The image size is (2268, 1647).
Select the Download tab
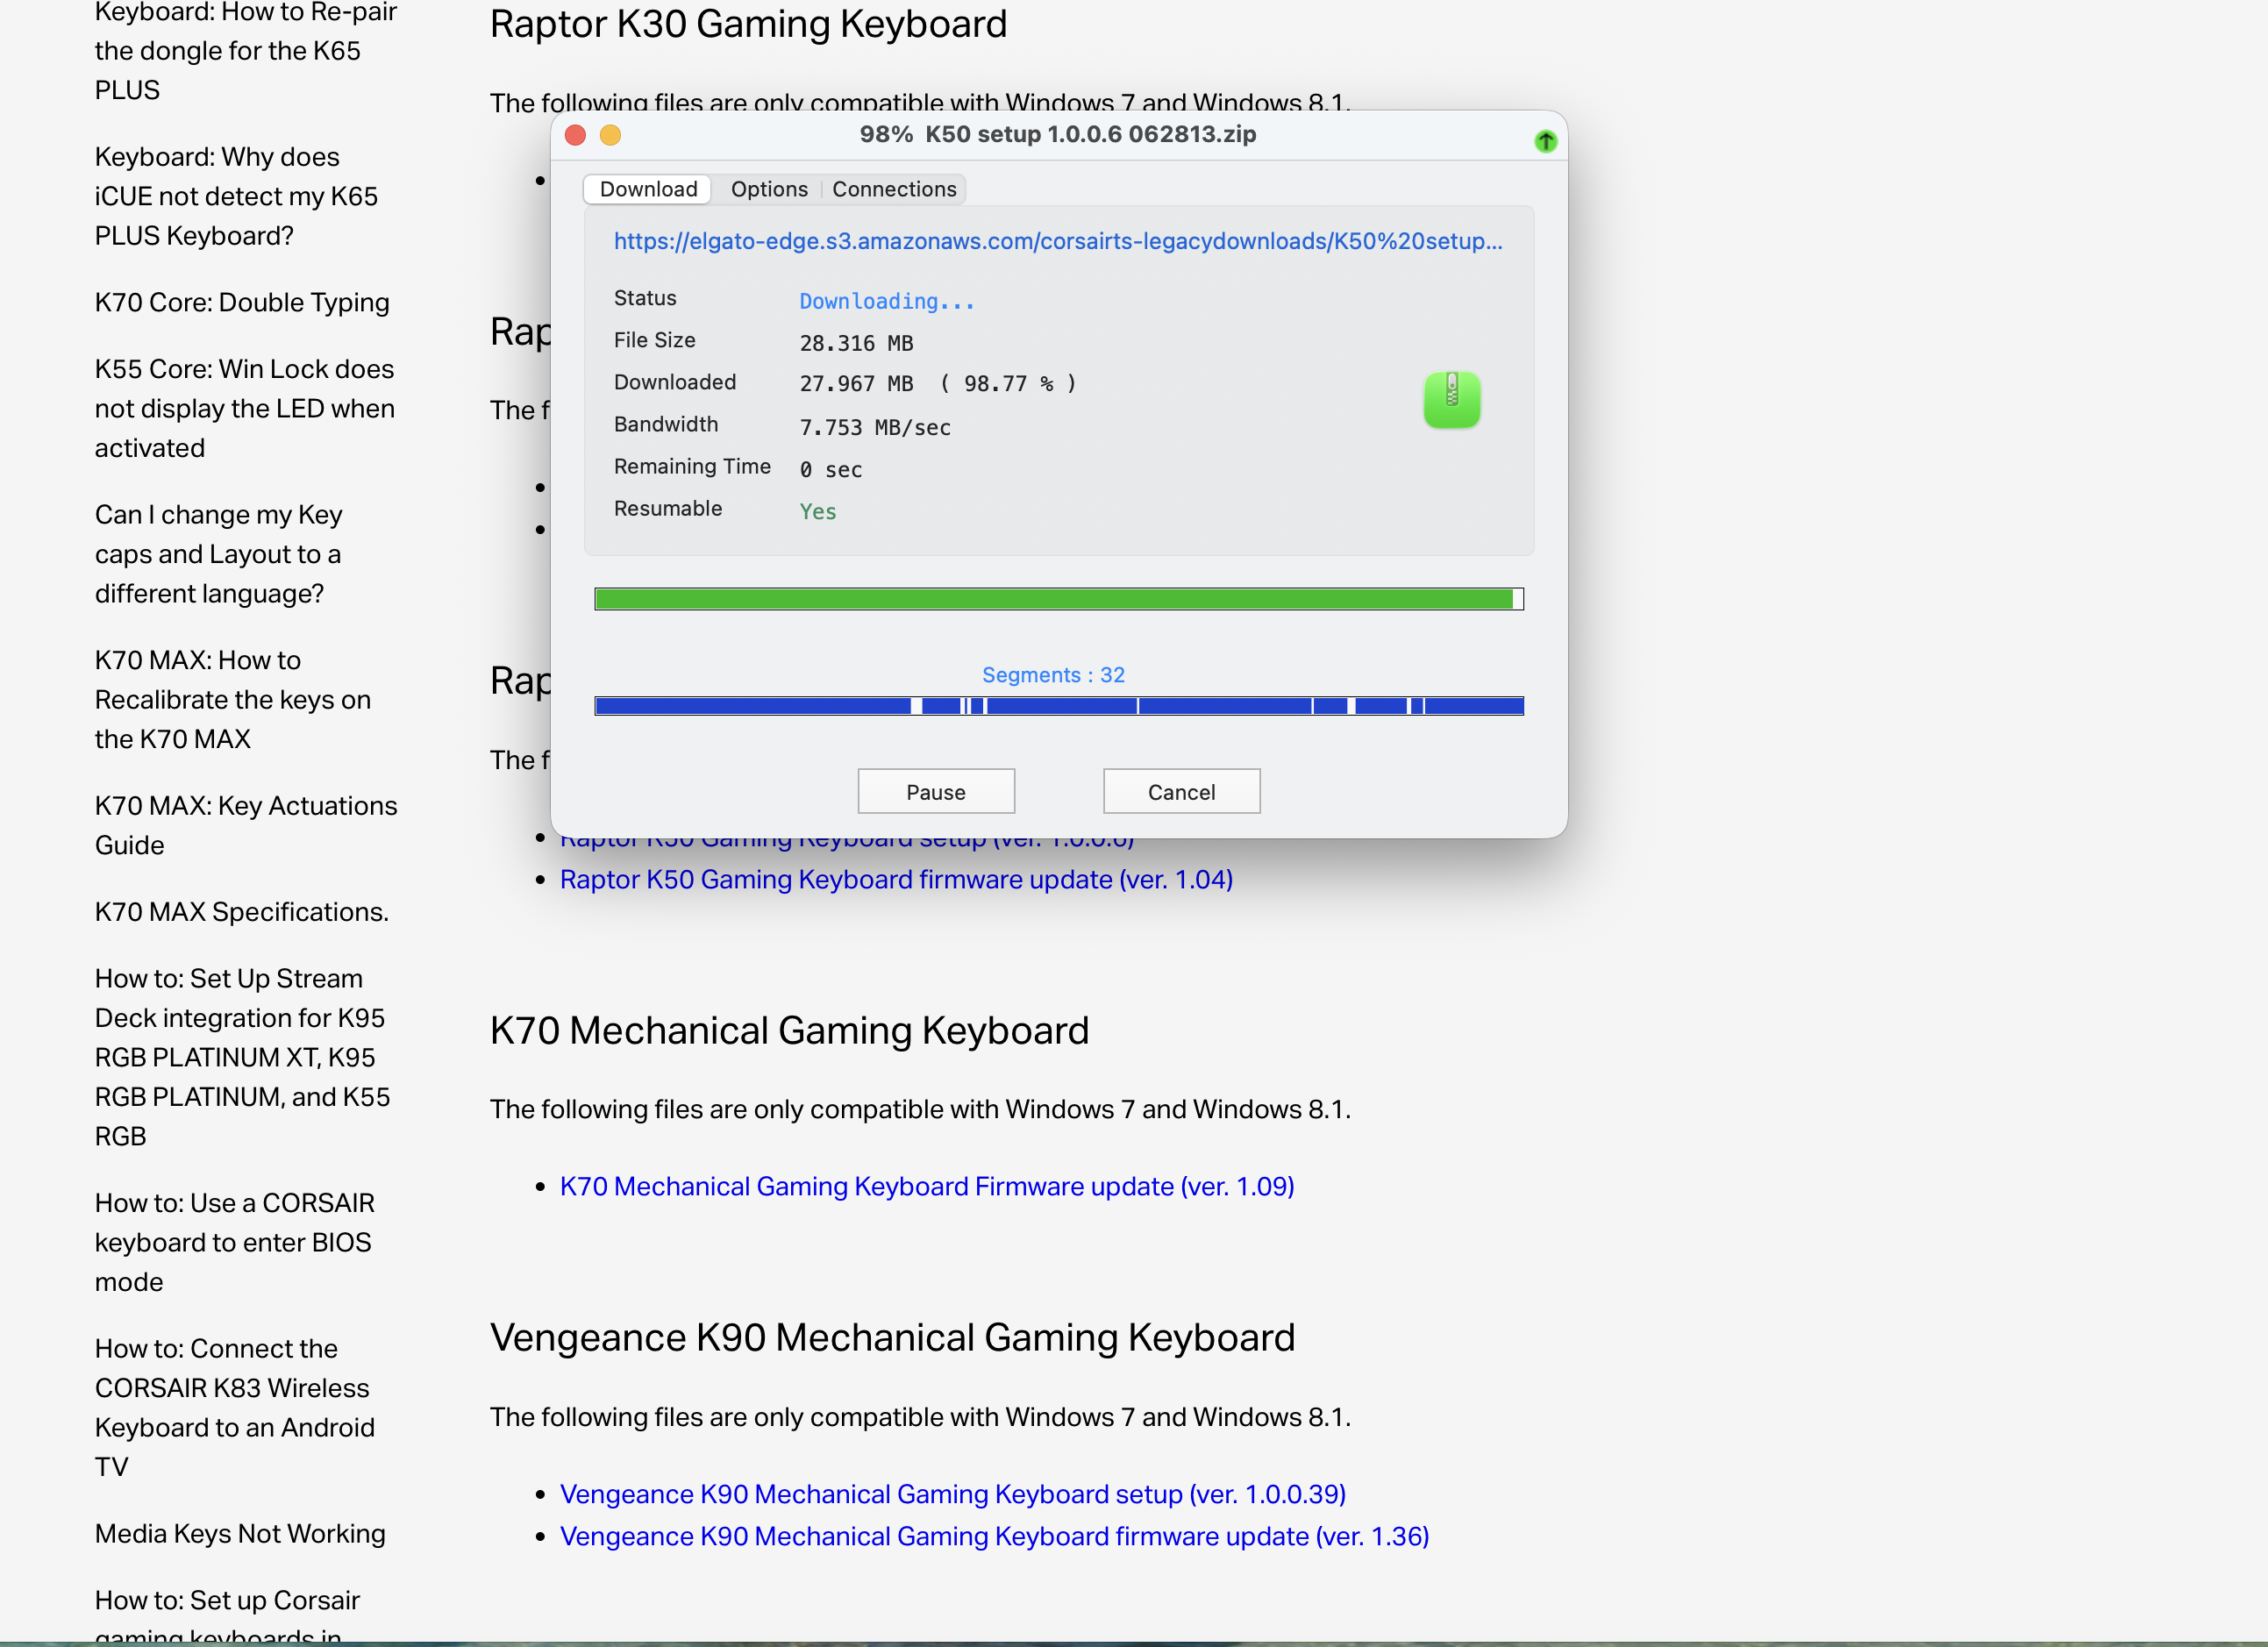648,189
